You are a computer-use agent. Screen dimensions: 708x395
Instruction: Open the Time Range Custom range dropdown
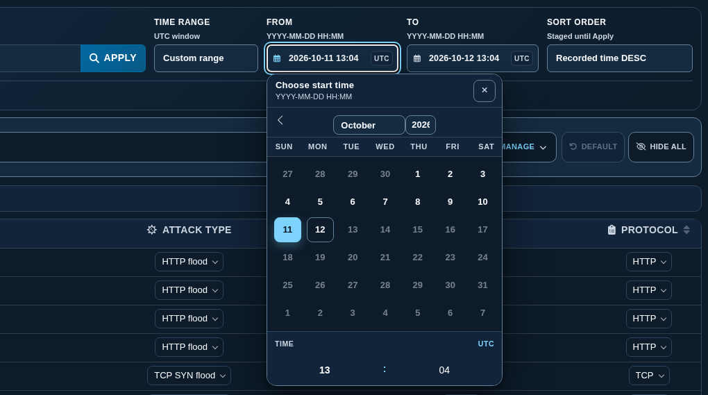click(x=206, y=58)
